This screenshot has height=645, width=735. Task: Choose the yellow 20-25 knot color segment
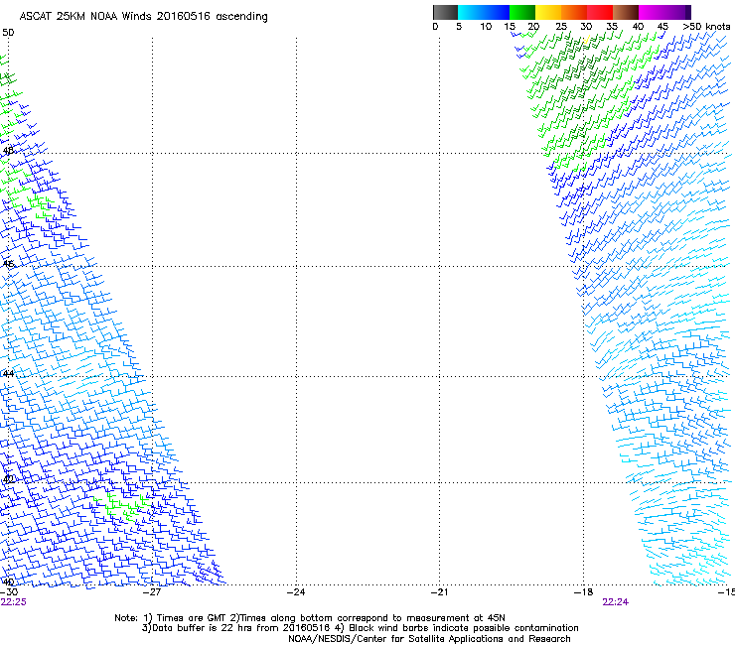point(548,12)
